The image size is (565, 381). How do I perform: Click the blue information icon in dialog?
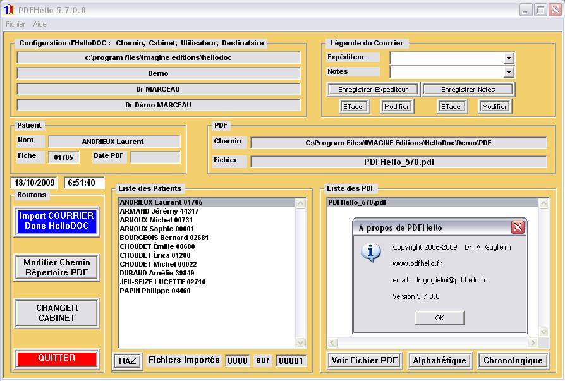click(370, 253)
